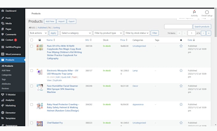Viewport: 217px width, 131px height.
Task: Click the Finish setup circle icon
Action: (x=207, y=12)
